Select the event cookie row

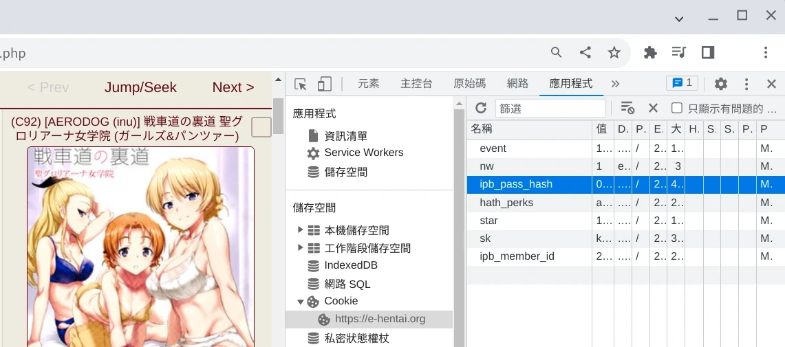tap(626, 148)
